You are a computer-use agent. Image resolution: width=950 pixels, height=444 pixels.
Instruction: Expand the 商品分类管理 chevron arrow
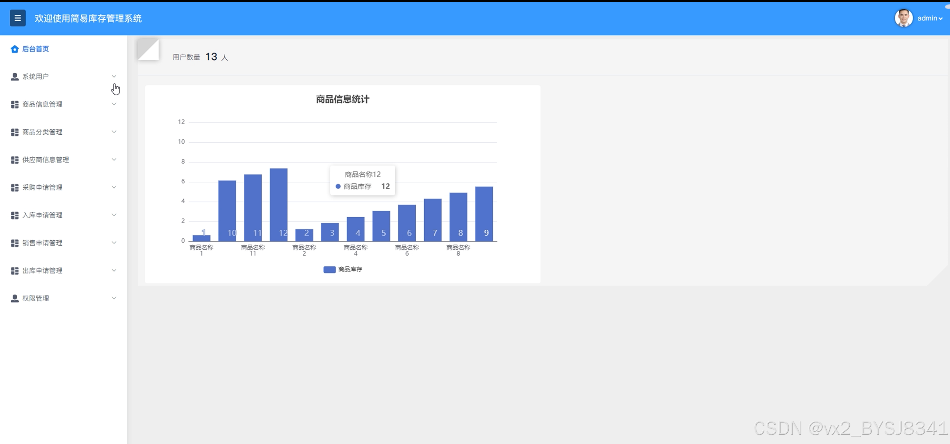pyautogui.click(x=114, y=132)
